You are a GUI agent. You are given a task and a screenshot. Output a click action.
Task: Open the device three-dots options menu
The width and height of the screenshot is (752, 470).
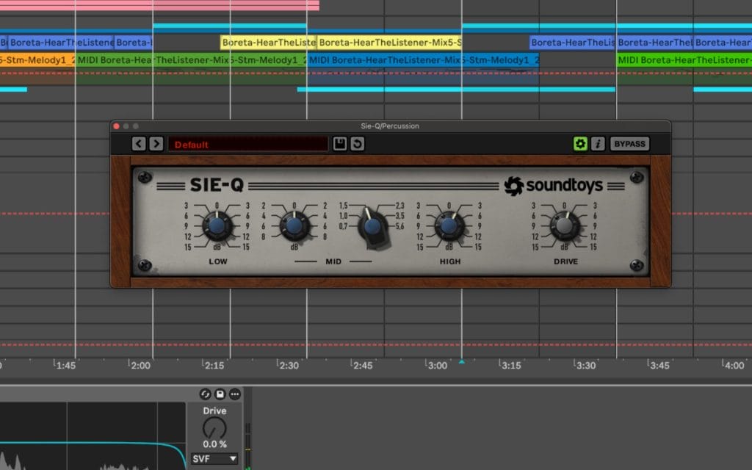point(234,394)
